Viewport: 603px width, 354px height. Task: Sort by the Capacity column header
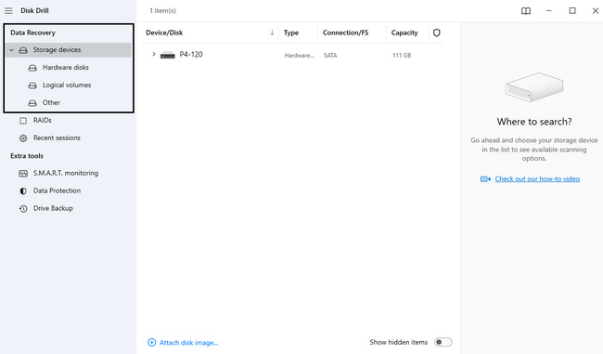pos(404,33)
